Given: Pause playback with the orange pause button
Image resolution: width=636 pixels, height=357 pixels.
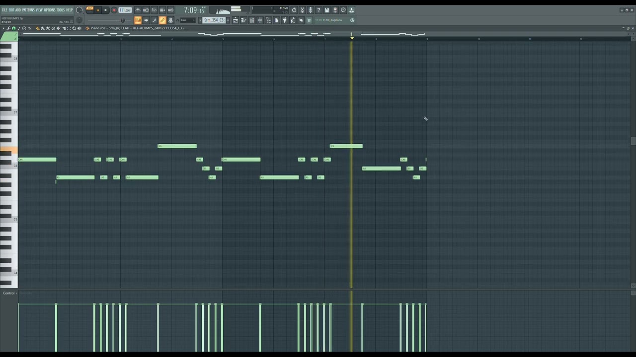Looking at the screenshot, I should [x=98, y=10].
